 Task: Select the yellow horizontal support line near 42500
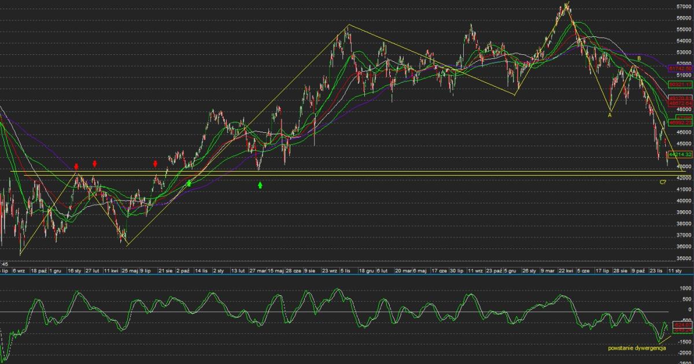(347, 172)
